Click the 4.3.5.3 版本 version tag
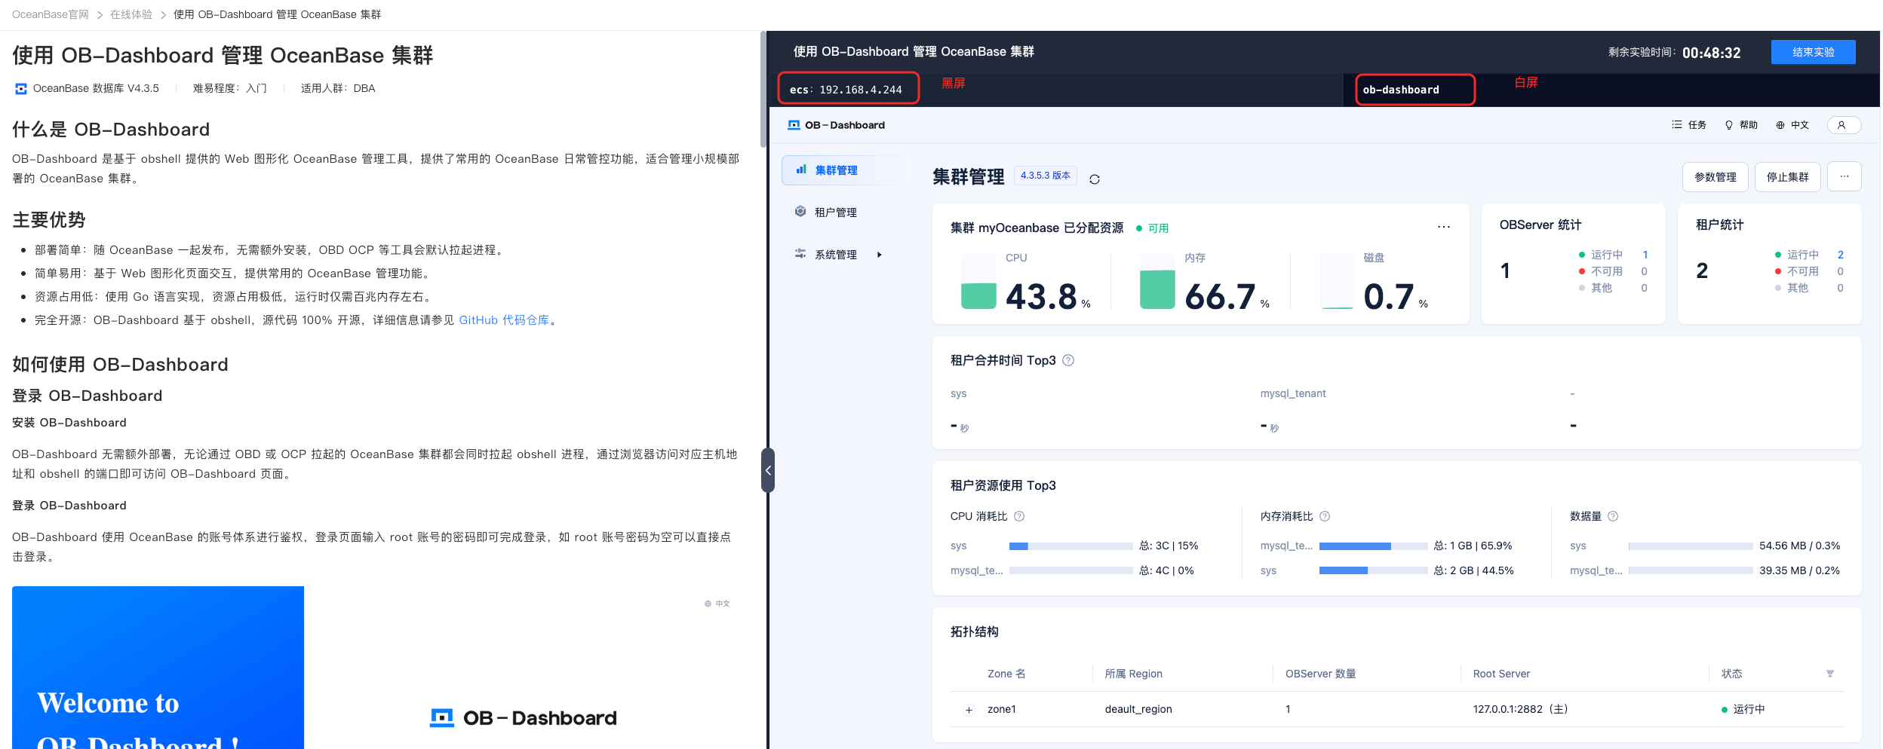Screen dimensions: 1883x749 [1045, 176]
